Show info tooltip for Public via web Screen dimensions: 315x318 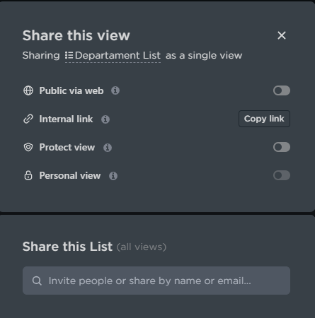(115, 90)
